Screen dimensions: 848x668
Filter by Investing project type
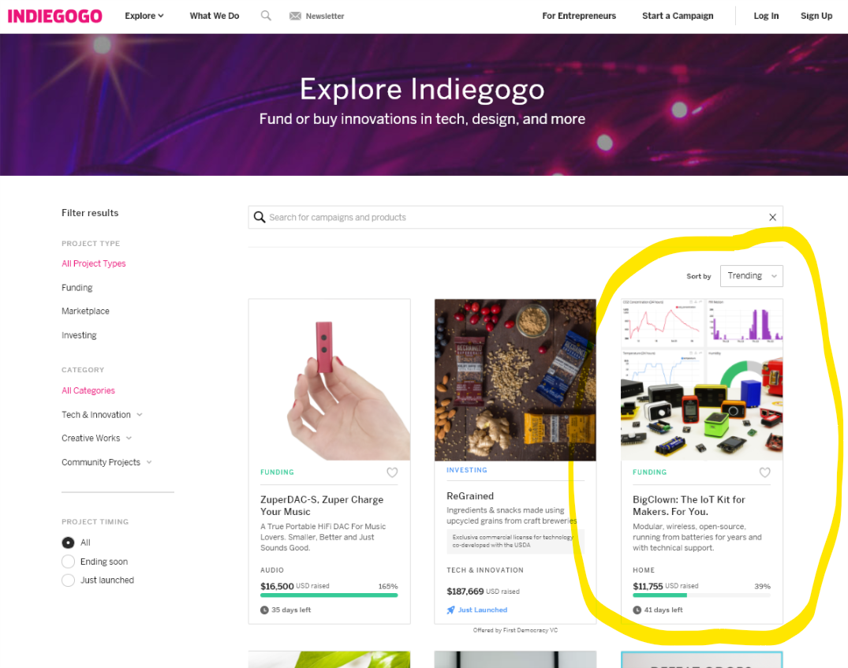(x=79, y=335)
